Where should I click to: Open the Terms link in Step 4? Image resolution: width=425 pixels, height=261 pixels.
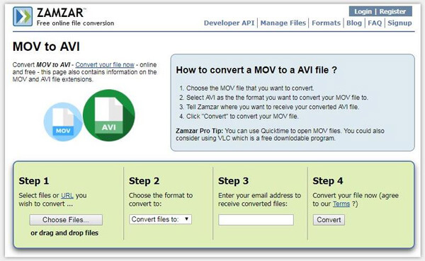pos(341,204)
